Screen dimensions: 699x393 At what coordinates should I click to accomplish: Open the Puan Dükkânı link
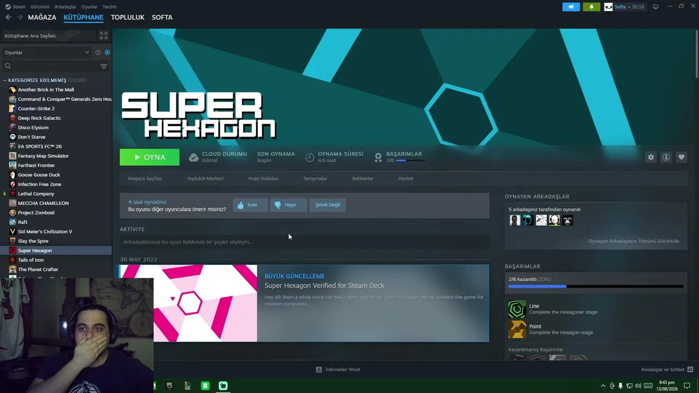[x=263, y=178]
